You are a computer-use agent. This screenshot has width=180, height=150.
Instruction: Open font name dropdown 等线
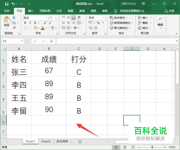47,18
